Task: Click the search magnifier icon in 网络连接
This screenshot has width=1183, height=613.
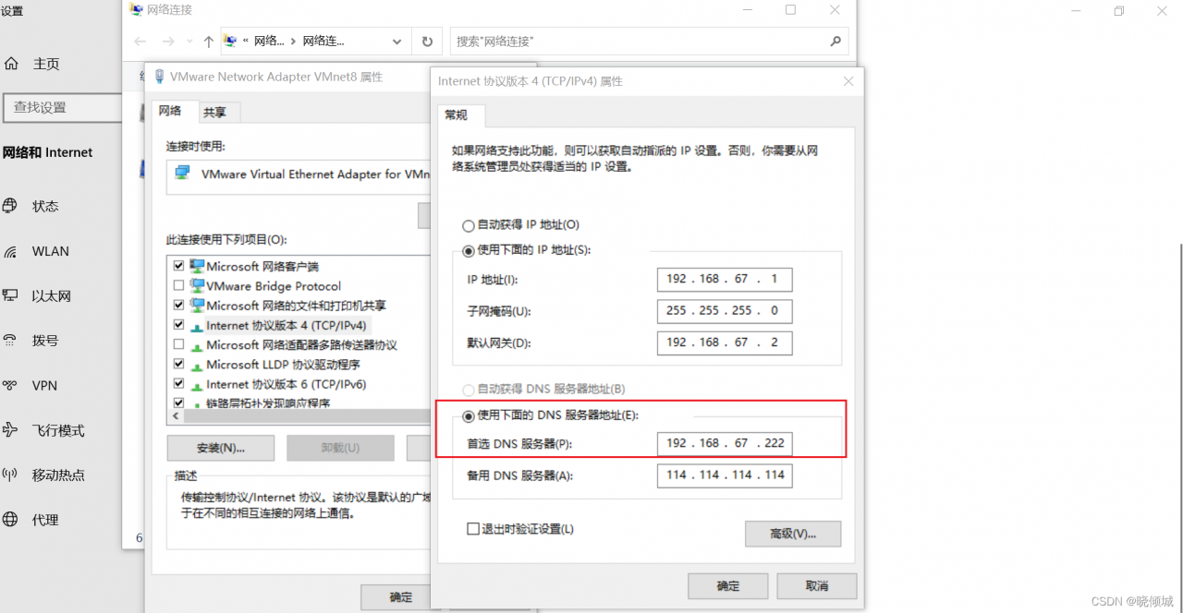Action: click(835, 42)
